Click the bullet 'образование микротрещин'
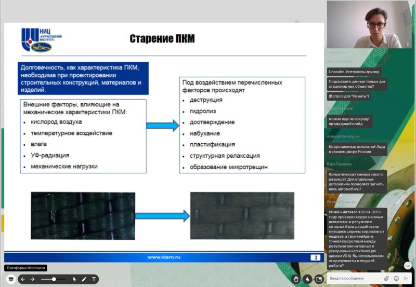The width and height of the screenshot is (416, 287). coord(229,167)
